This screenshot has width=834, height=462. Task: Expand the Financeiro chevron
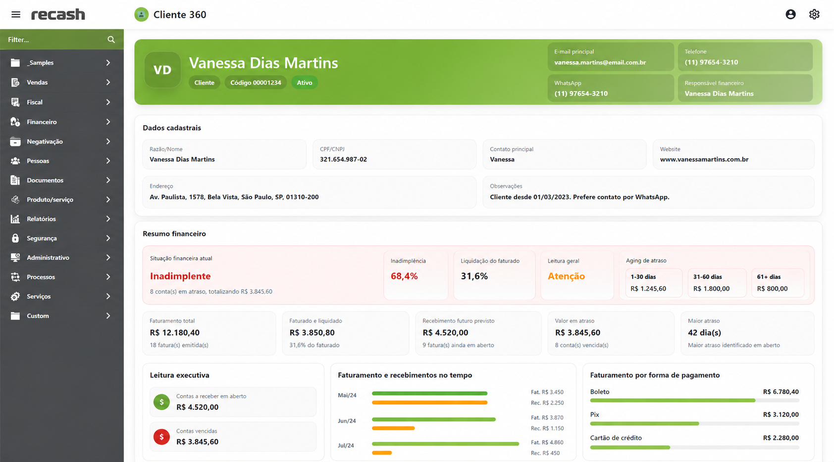(x=108, y=122)
